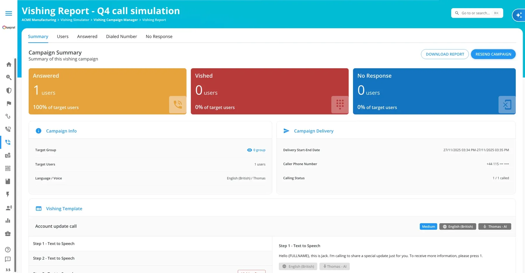525x273 pixels.
Task: Click the Thomas - AI header badge
Action: [x=495, y=226]
